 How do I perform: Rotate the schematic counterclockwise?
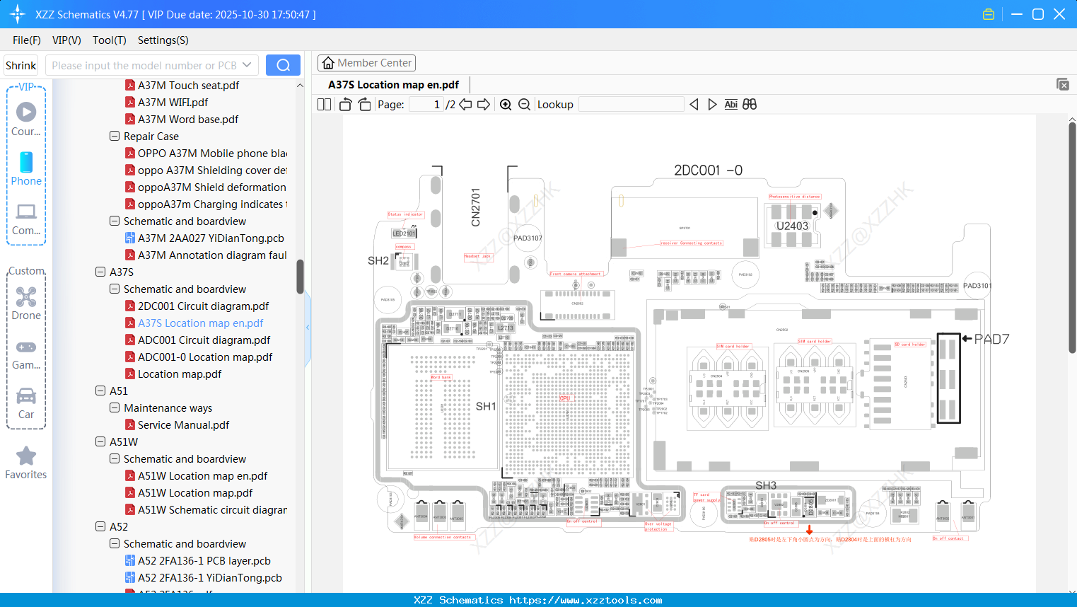pyautogui.click(x=344, y=104)
